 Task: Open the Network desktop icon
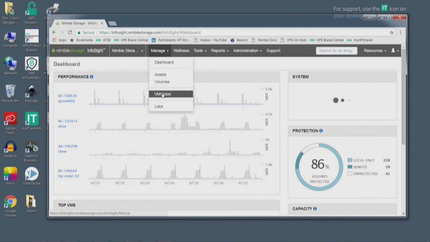(10, 66)
